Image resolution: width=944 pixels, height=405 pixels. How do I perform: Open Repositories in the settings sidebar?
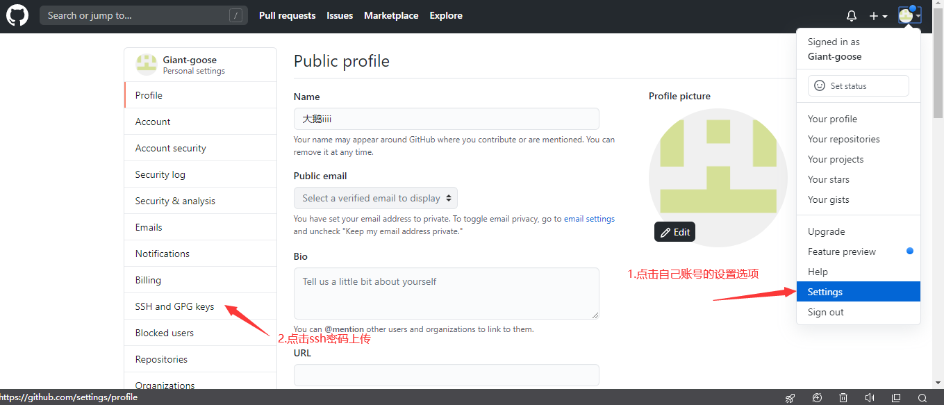coord(201,359)
